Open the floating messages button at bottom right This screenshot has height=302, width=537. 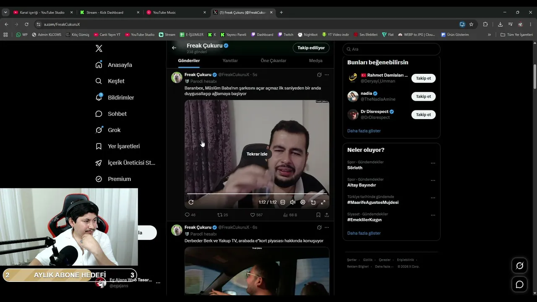pyautogui.click(x=519, y=285)
